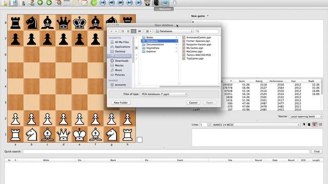Sort the opening book by the Performance column
This screenshot has width=328, height=184.
click(276, 81)
